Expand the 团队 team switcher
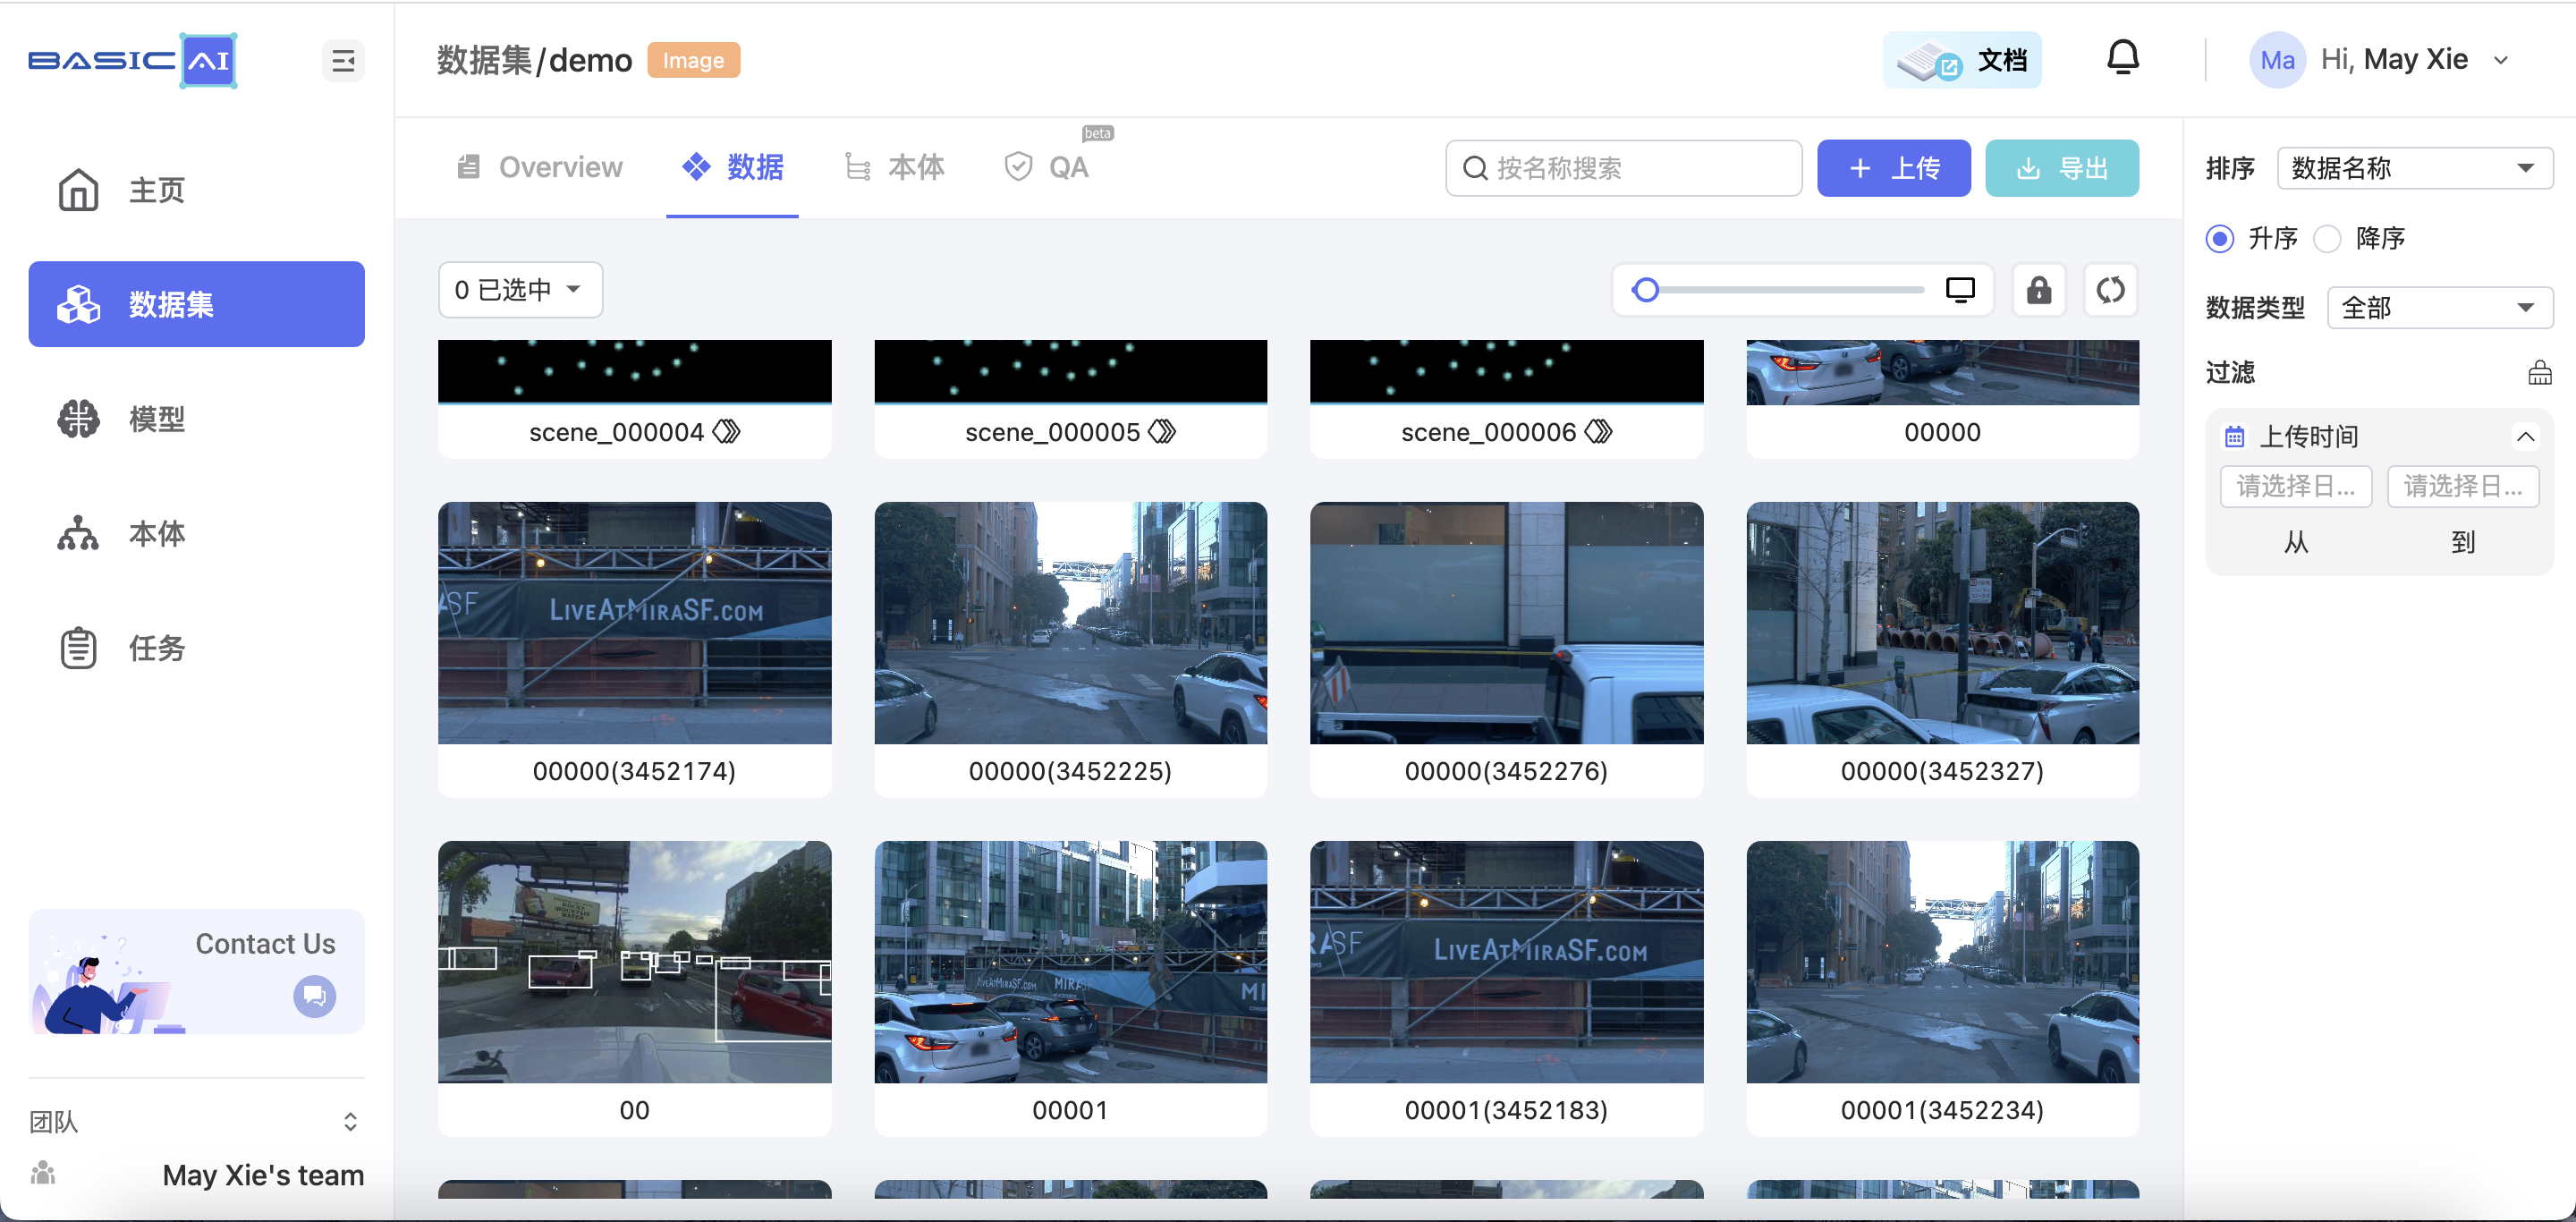 click(x=350, y=1122)
